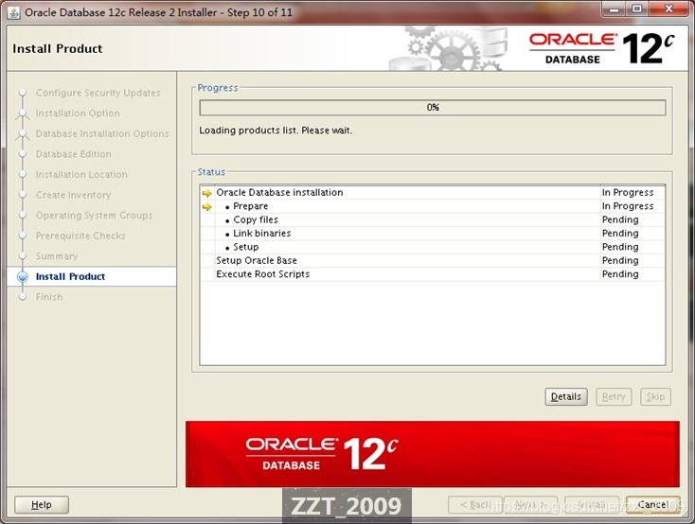Click the Skip button
The image size is (695, 524).
655,396
